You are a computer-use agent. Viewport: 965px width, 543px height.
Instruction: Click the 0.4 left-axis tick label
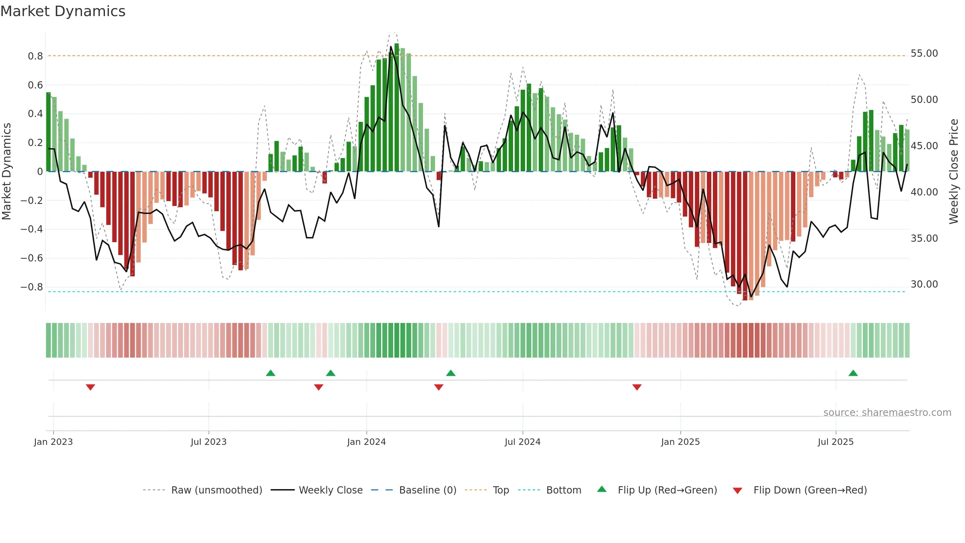coord(35,113)
